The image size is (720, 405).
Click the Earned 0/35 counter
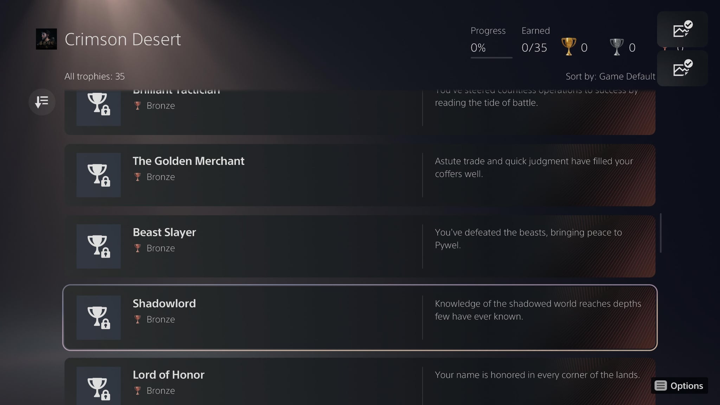pos(534,47)
